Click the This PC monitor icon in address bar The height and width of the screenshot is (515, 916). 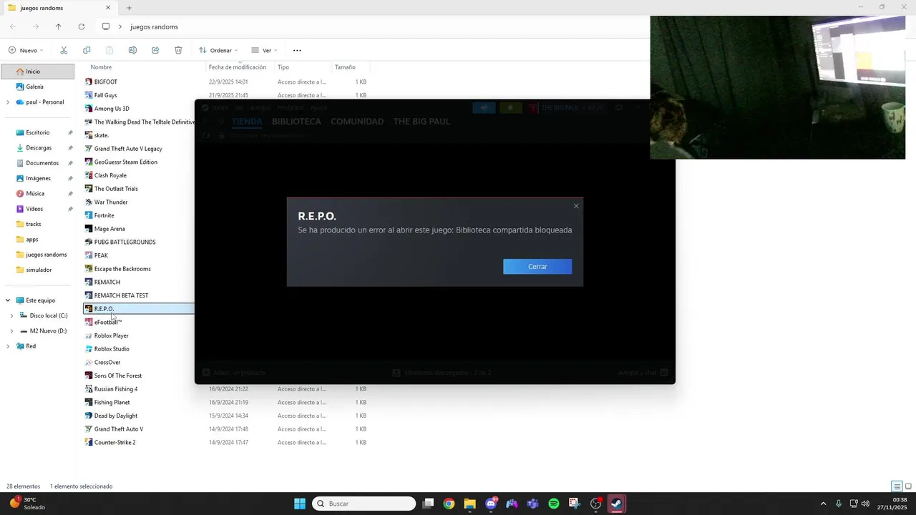click(106, 26)
